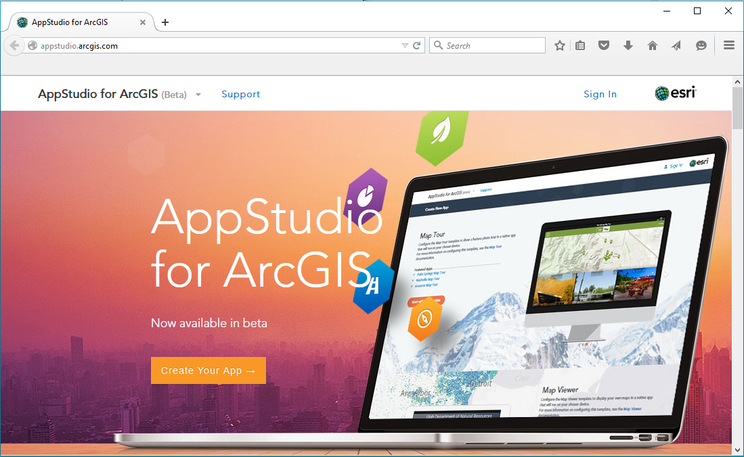744x457 pixels.
Task: Select the AppStudio for ArcGIS browser tab
Action: [x=82, y=22]
